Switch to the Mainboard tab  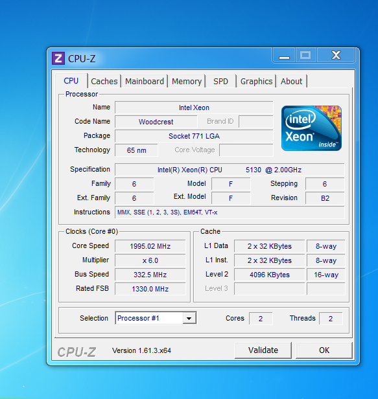click(x=145, y=81)
